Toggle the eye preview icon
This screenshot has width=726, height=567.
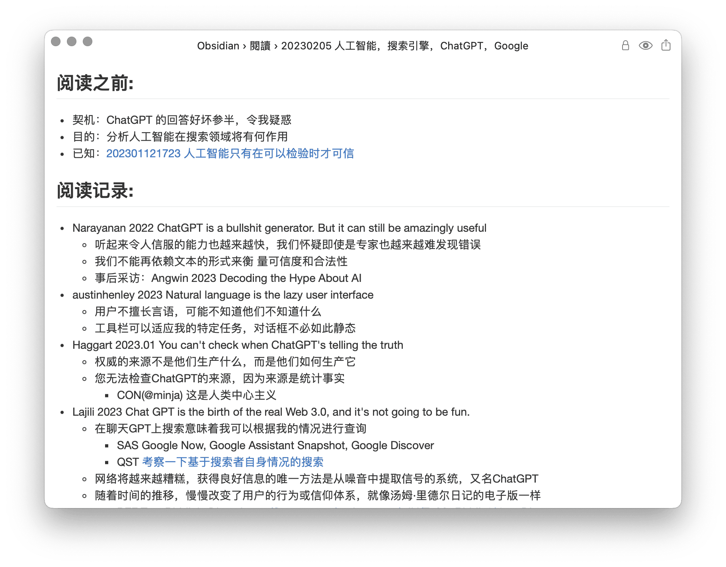[645, 45]
